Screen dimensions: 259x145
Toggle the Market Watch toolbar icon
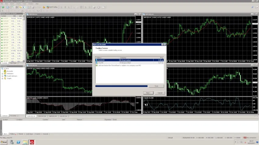click(x=13, y=7)
